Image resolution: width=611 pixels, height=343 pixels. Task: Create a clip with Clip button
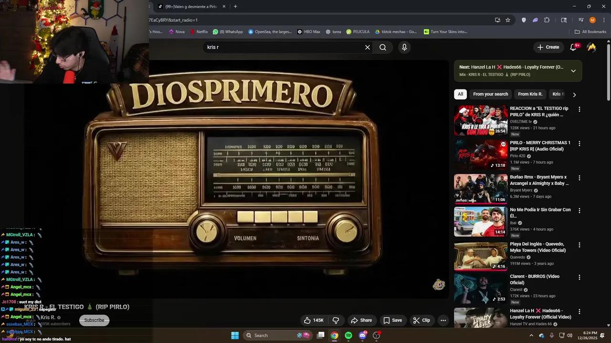[422, 320]
